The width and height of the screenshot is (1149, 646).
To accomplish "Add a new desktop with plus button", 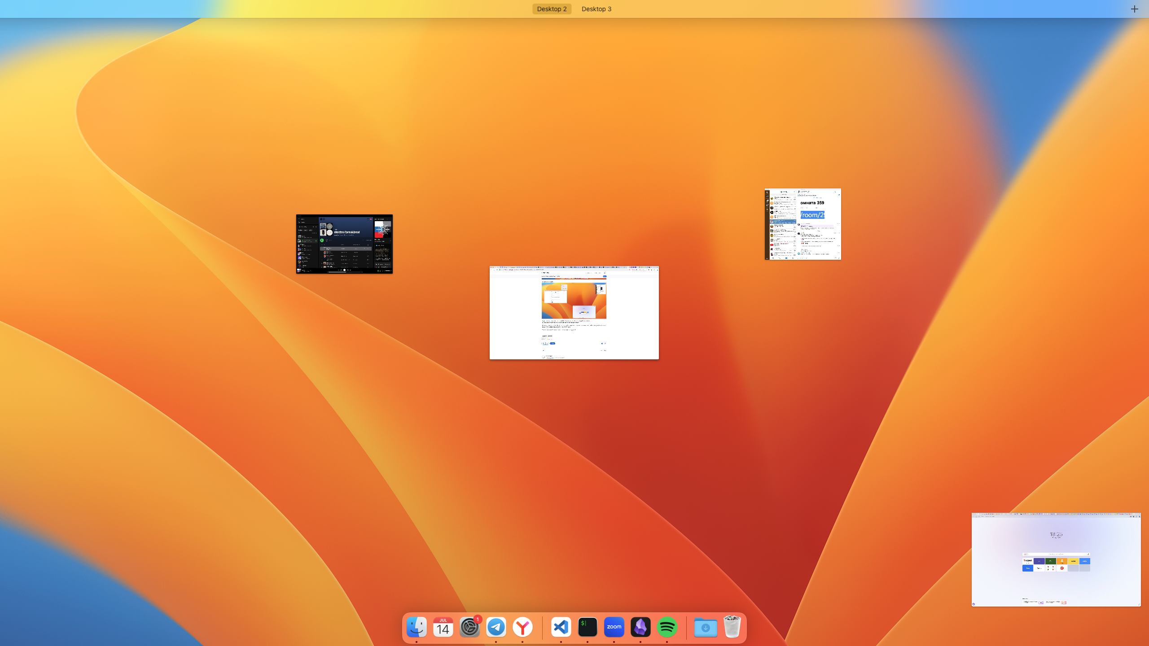I will [1134, 9].
